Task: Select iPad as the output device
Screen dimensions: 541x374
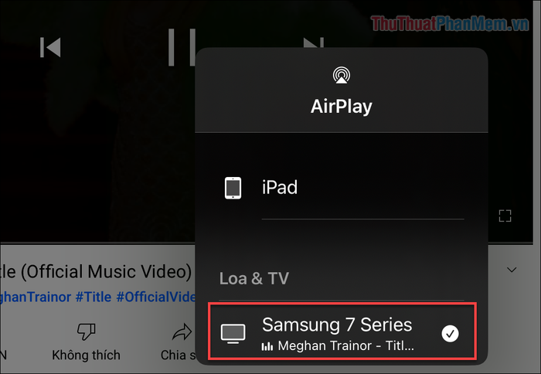Action: click(x=342, y=188)
